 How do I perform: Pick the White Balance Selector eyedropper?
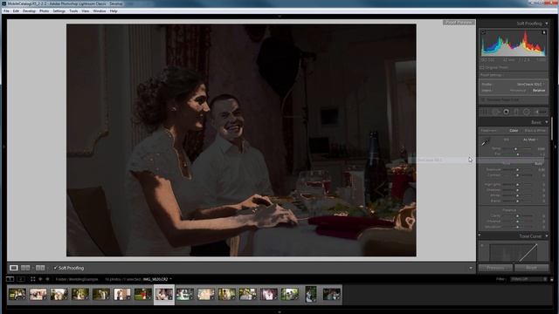[x=486, y=142]
